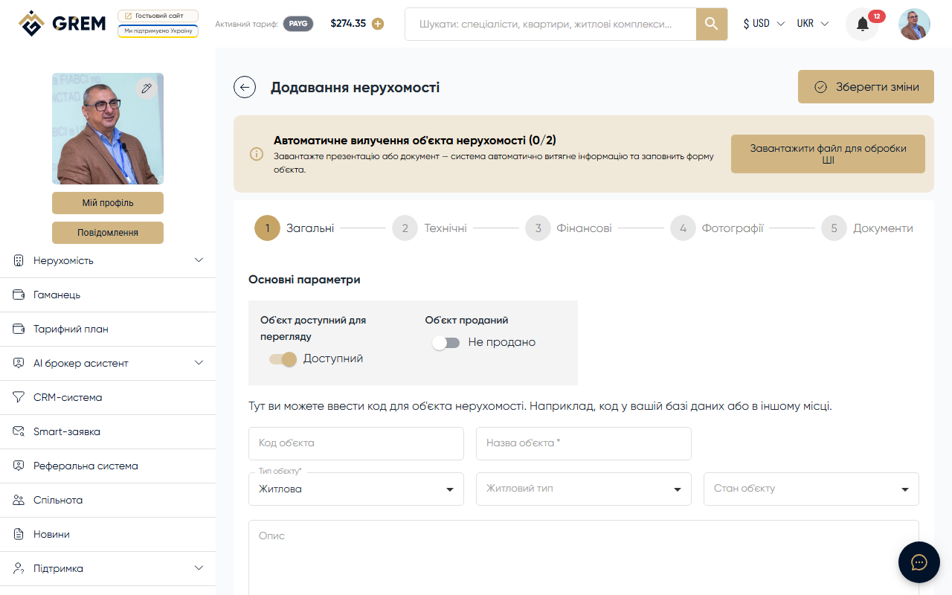952x595 pixels.
Task: Open the support chat bubble icon
Action: (x=919, y=562)
